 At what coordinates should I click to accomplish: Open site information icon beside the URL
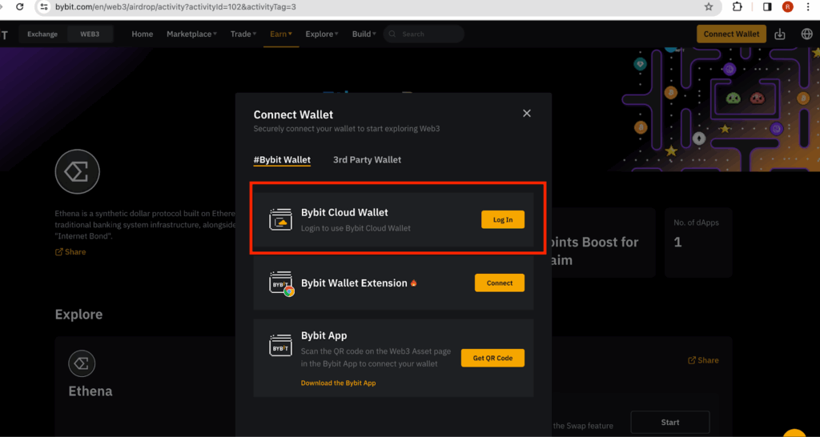[45, 7]
